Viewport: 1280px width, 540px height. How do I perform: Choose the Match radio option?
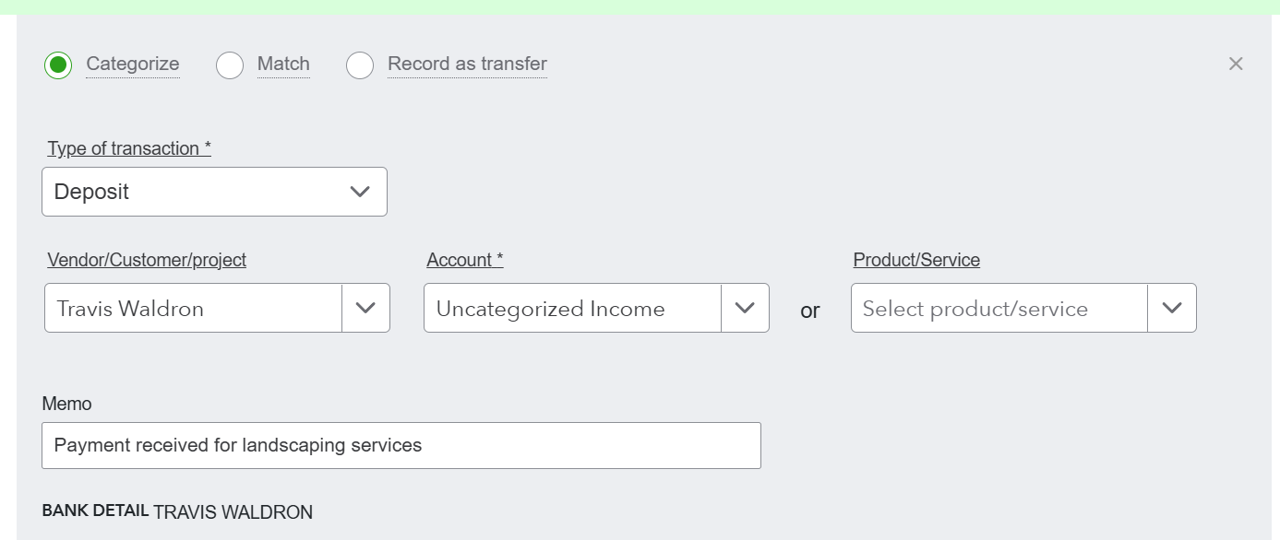coord(230,65)
